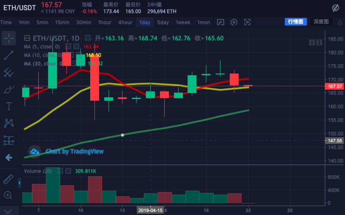
Task: Open chart settings hexagon icon
Action: point(234,22)
